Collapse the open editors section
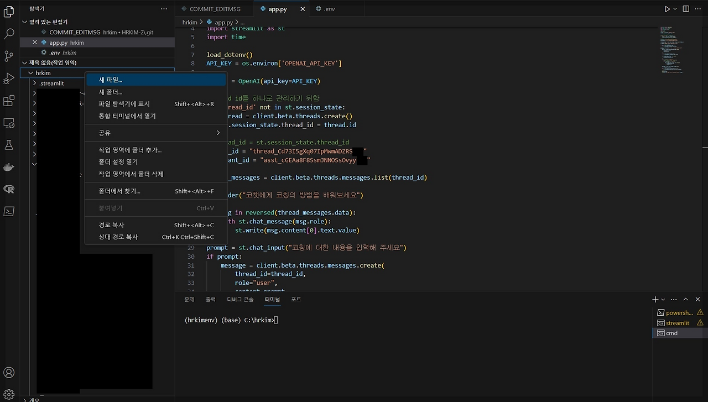708x402 pixels. (x=24, y=22)
